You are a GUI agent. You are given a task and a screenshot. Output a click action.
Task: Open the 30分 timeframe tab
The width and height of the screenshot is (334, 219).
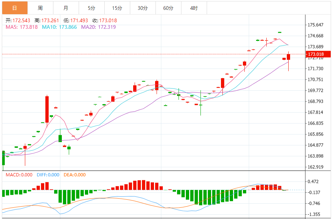pyautogui.click(x=143, y=8)
